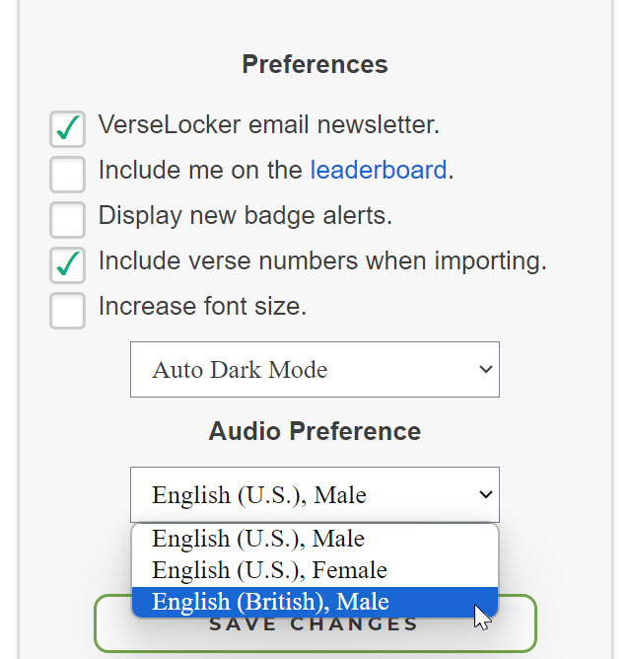Image resolution: width=631 pixels, height=659 pixels.
Task: Tick the Display new badge alerts checkbox
Action: (x=67, y=220)
